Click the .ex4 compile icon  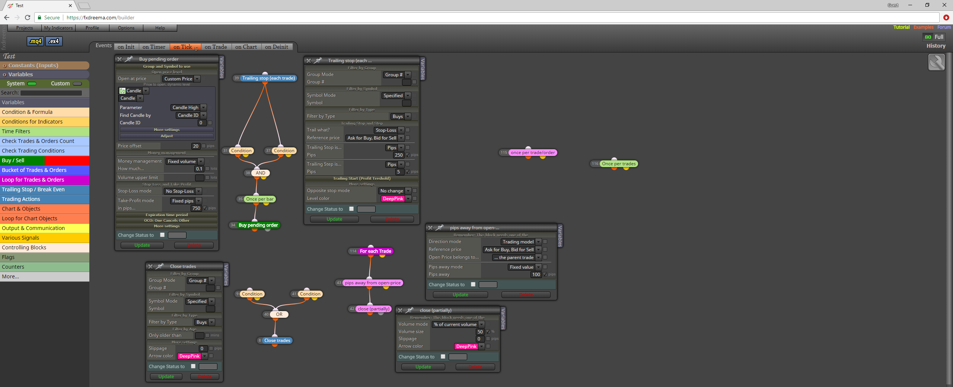[x=54, y=41]
